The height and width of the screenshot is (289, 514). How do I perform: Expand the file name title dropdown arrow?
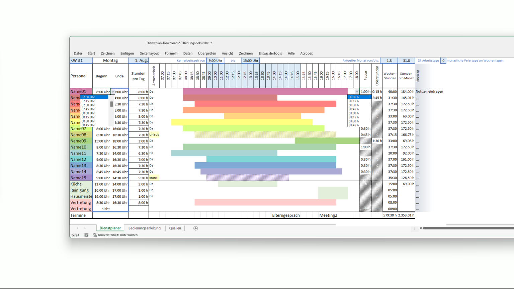point(211,43)
